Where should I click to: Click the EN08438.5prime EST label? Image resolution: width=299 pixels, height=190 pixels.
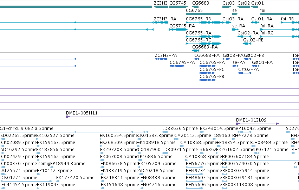pyautogui.click(x=158, y=178)
